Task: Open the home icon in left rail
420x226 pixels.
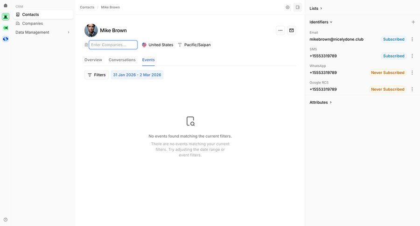Action: coord(5,5)
